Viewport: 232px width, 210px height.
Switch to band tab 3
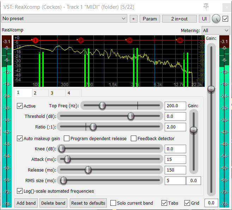point(57,93)
